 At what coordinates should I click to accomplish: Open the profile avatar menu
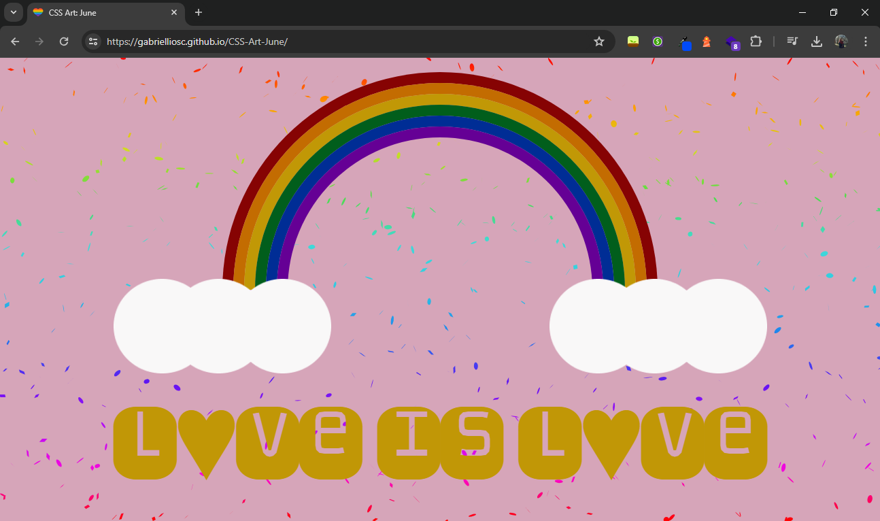coord(841,41)
